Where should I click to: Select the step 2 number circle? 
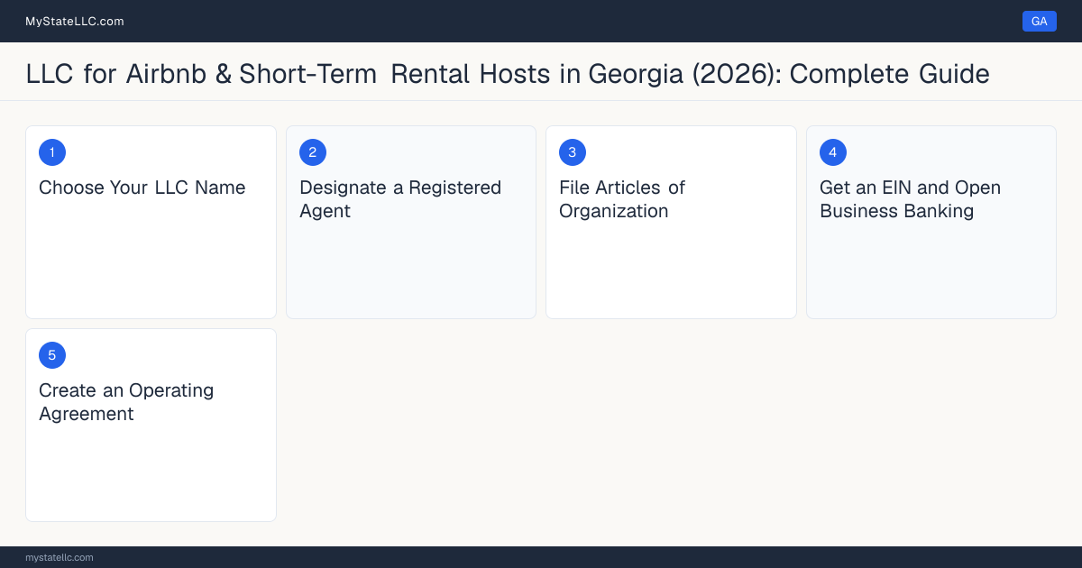point(313,152)
